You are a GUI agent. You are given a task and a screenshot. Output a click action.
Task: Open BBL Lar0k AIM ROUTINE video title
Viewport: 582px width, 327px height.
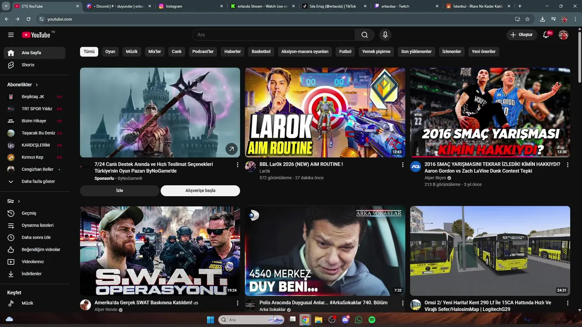tap(301, 164)
